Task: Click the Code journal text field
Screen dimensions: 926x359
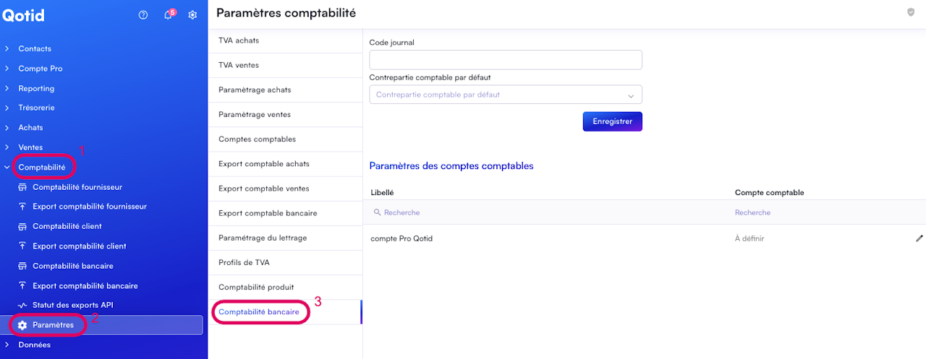Action: click(505, 60)
